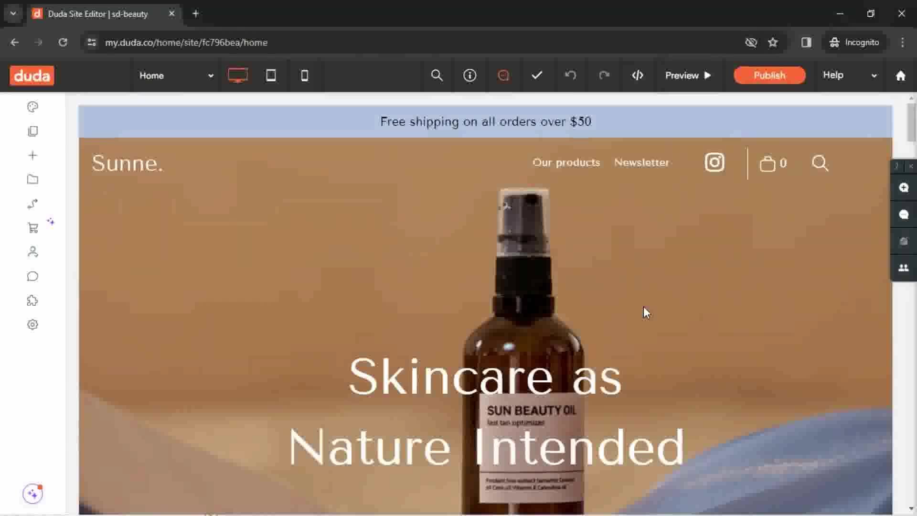This screenshot has width=917, height=516.
Task: Undo the last edit
Action: coord(570,75)
